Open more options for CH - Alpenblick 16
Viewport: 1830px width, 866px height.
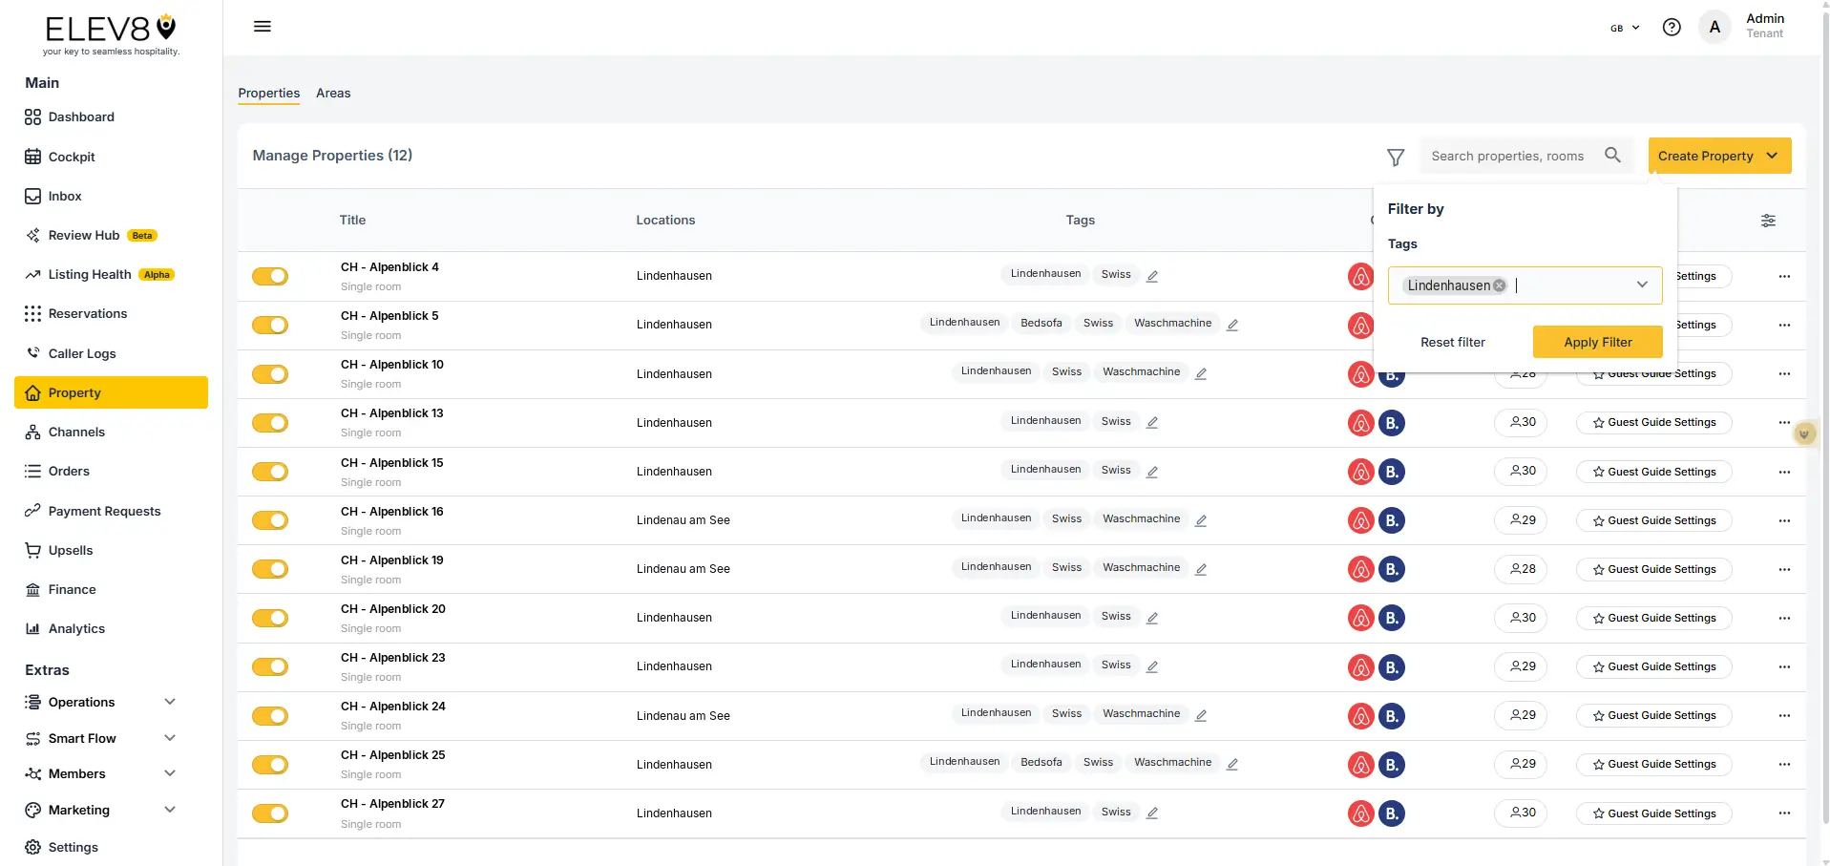[x=1784, y=520]
